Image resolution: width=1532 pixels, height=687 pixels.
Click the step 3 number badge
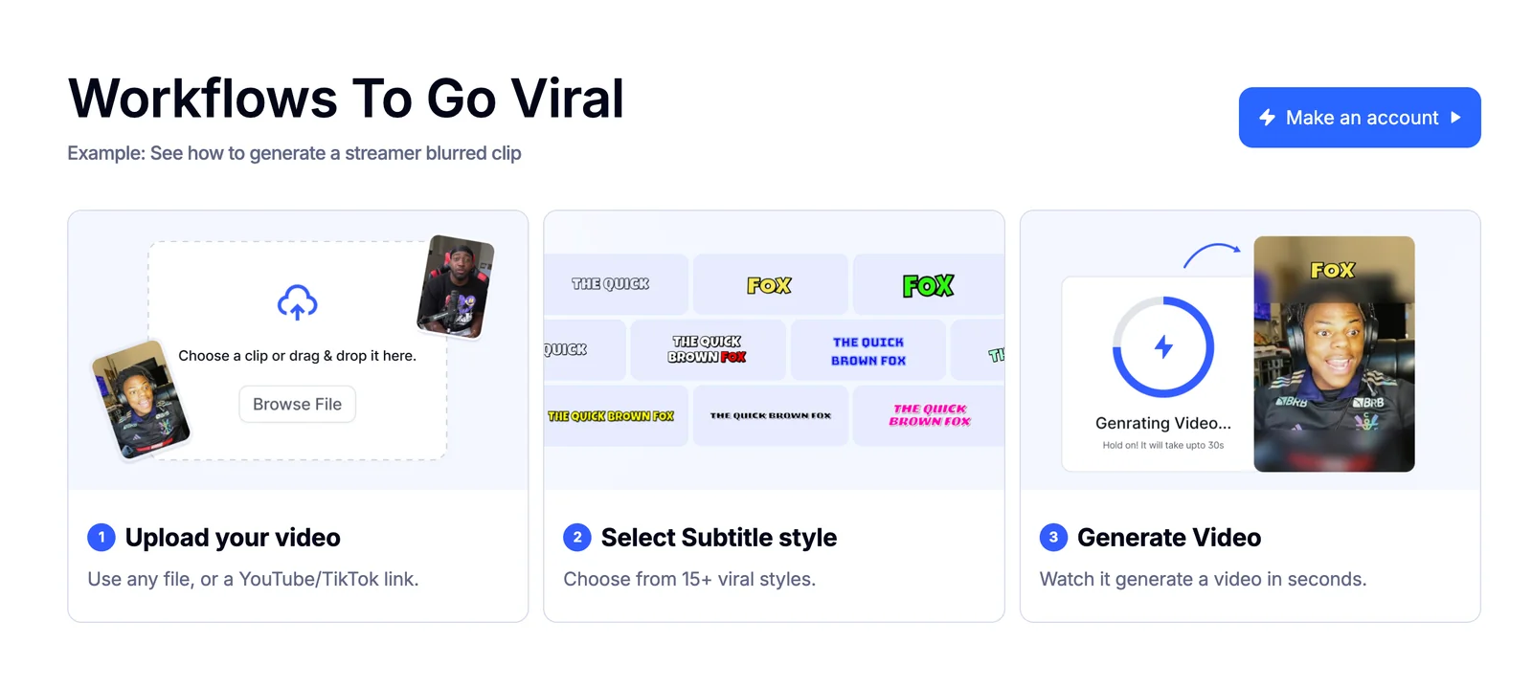click(x=1053, y=538)
